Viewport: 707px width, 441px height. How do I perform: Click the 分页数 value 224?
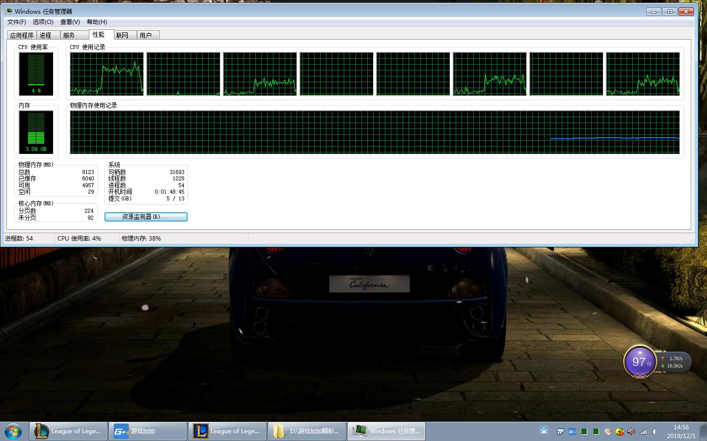[x=89, y=211]
